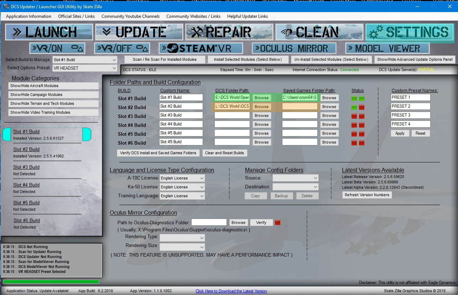This screenshot has width=458, height=295.
Task: Browse for Slot #2 DCS folder path
Action: pyautogui.click(x=261, y=107)
